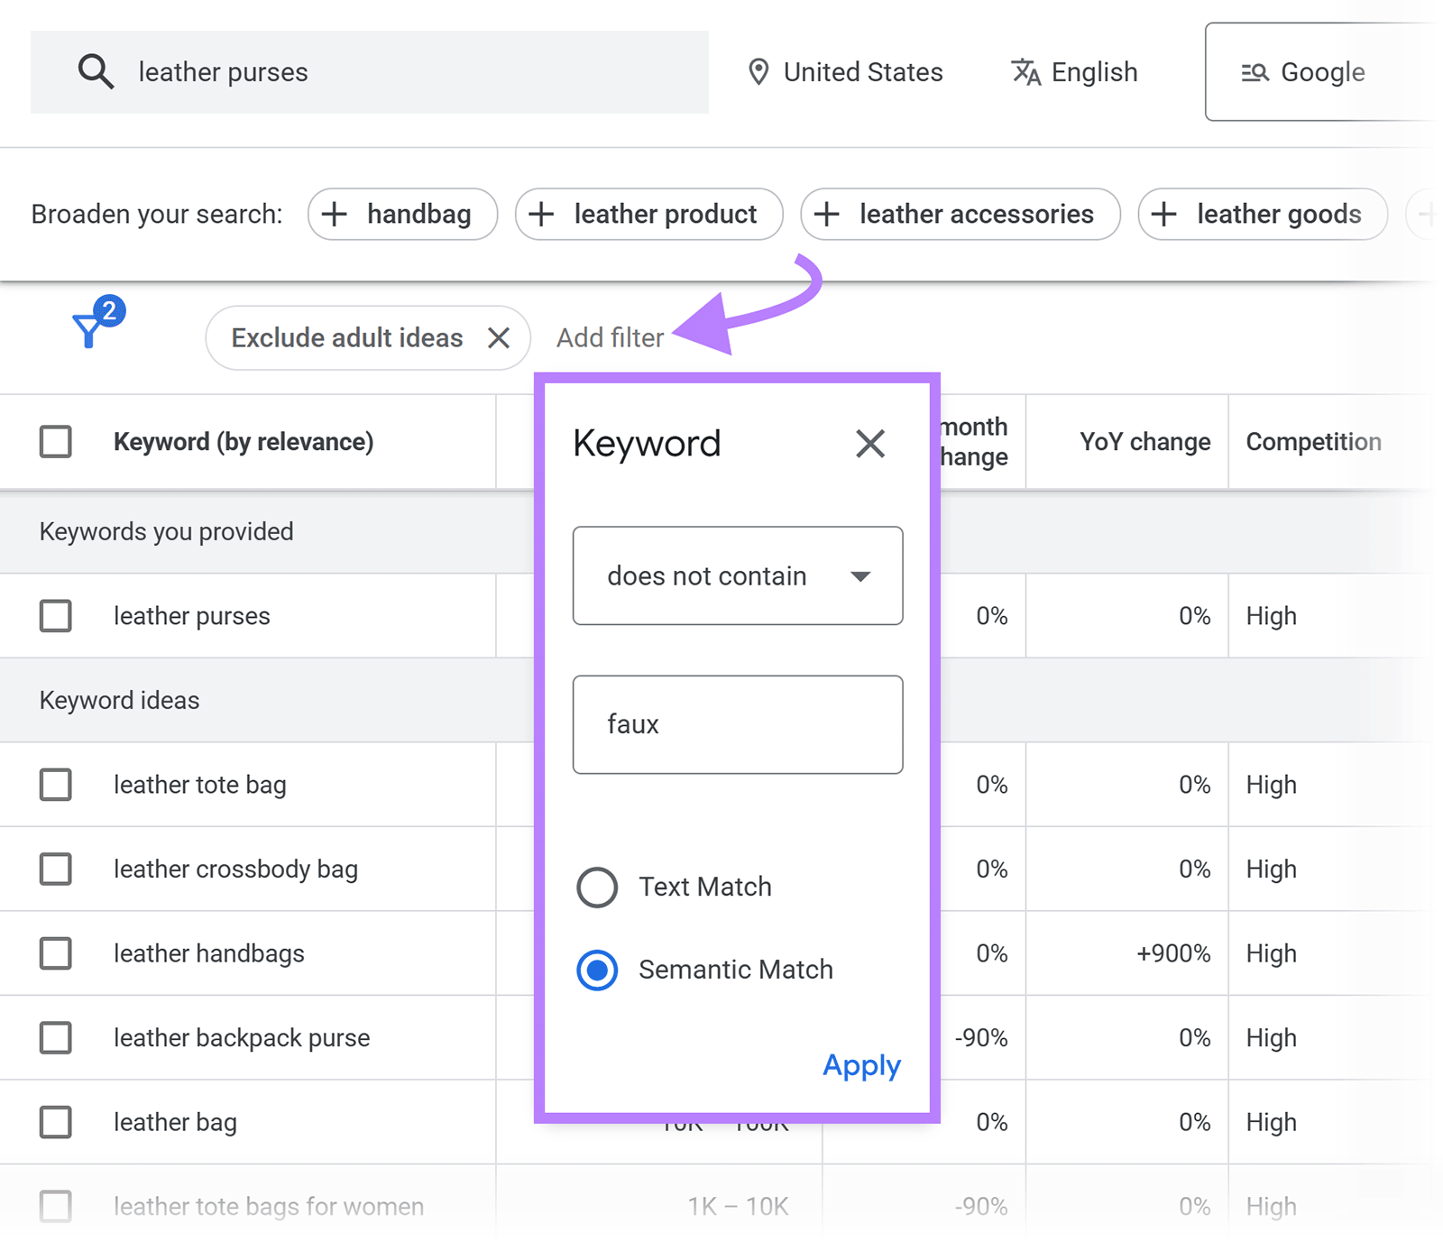The image size is (1443, 1242).
Task: Remove the Exclude adult ideas filter chip
Action: click(x=500, y=337)
